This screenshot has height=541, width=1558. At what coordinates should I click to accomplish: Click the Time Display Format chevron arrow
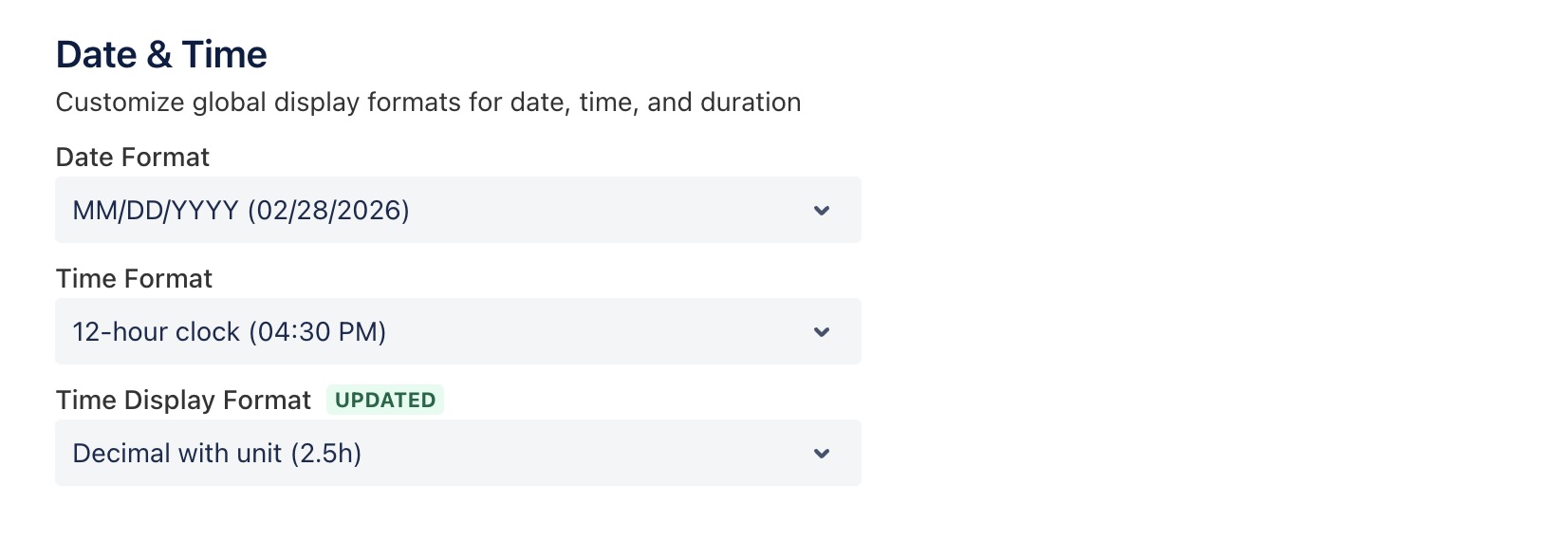[822, 454]
